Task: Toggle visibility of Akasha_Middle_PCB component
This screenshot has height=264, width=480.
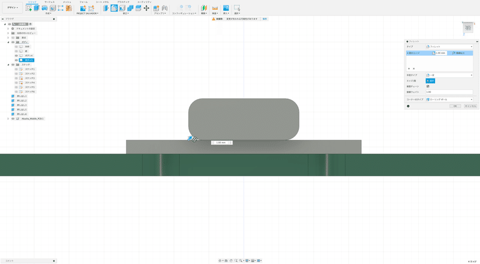Action: (x=13, y=119)
